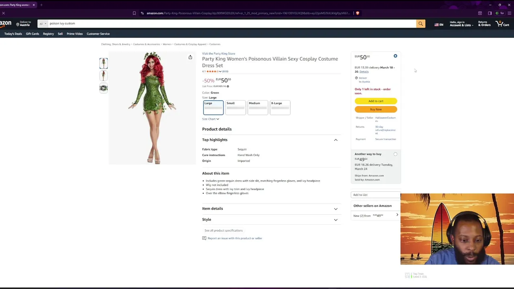514x289 pixels.
Task: Click the US flag language icon
Action: (x=436, y=25)
